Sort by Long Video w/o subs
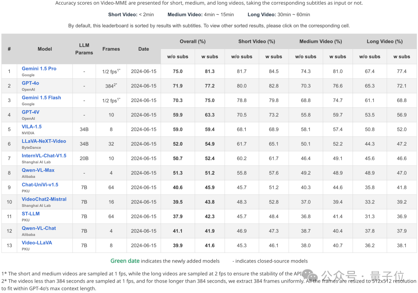The width and height of the screenshot is (418, 293). tap(370, 56)
